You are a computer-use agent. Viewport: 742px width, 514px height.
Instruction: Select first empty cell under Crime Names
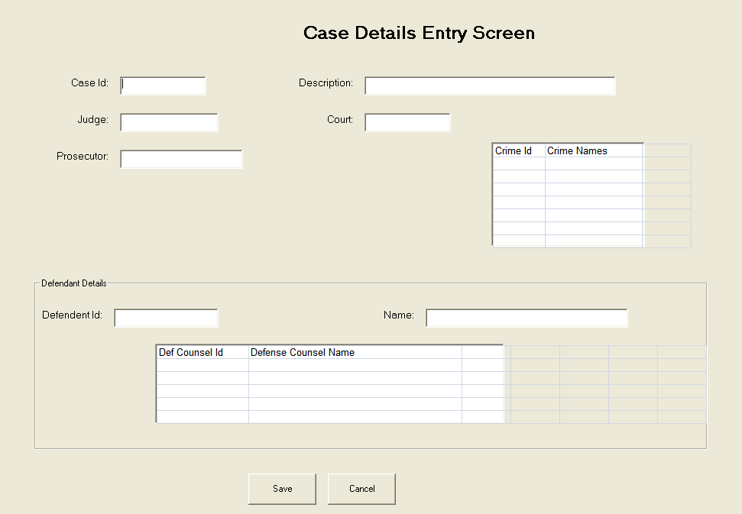594,163
